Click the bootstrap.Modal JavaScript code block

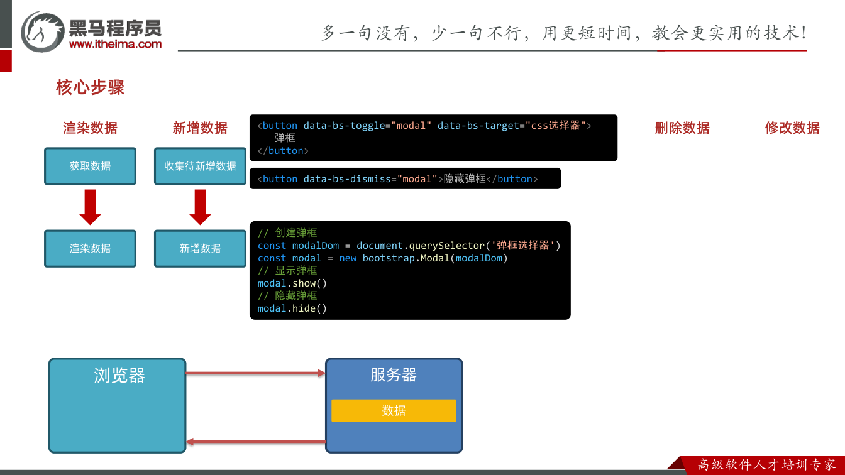(x=410, y=270)
